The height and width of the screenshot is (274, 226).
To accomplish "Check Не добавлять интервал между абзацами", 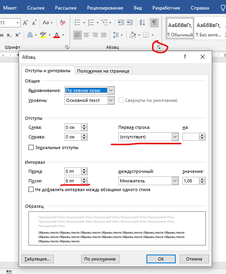I will pyautogui.click(x=31, y=190).
